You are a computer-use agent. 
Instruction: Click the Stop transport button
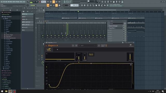[x=37, y=2]
